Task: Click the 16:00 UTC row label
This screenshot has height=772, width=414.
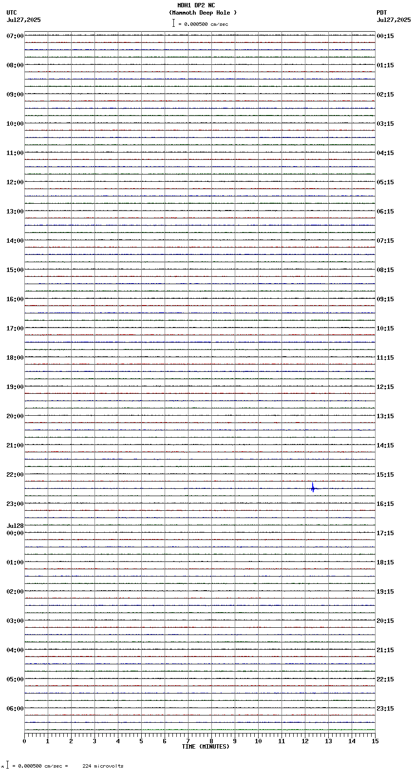Action: 15,299
